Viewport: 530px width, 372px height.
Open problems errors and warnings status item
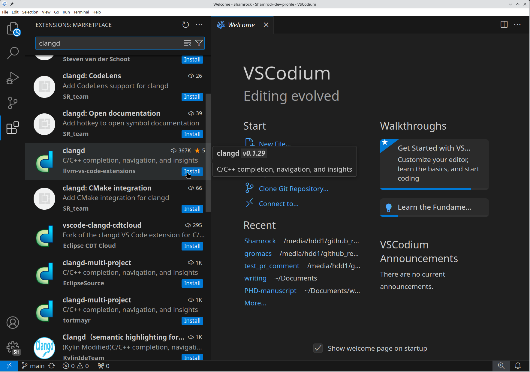pos(76,366)
